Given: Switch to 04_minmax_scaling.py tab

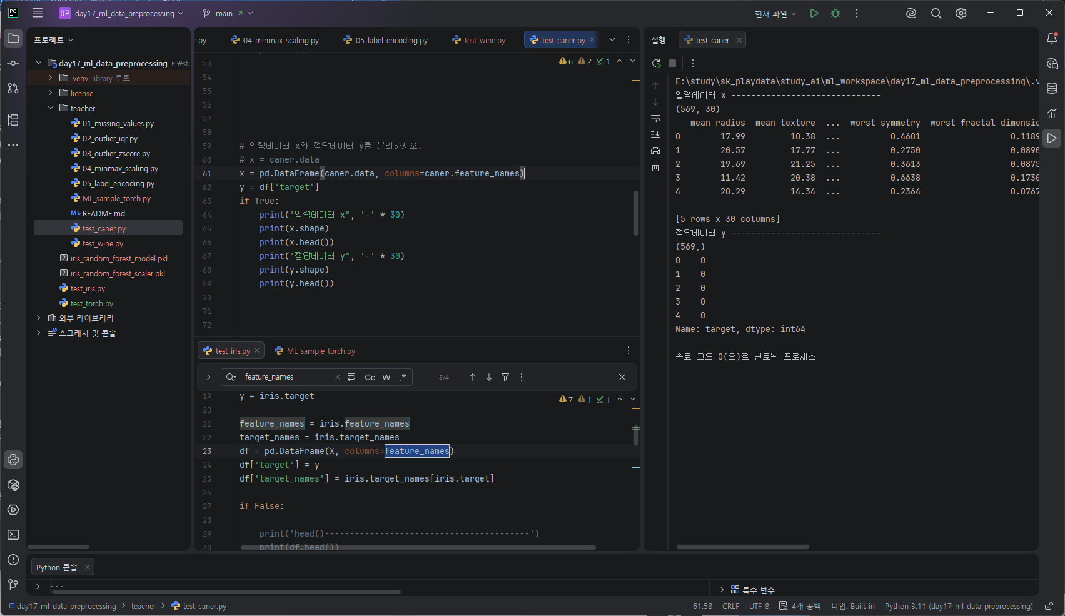Looking at the screenshot, I should (275, 40).
